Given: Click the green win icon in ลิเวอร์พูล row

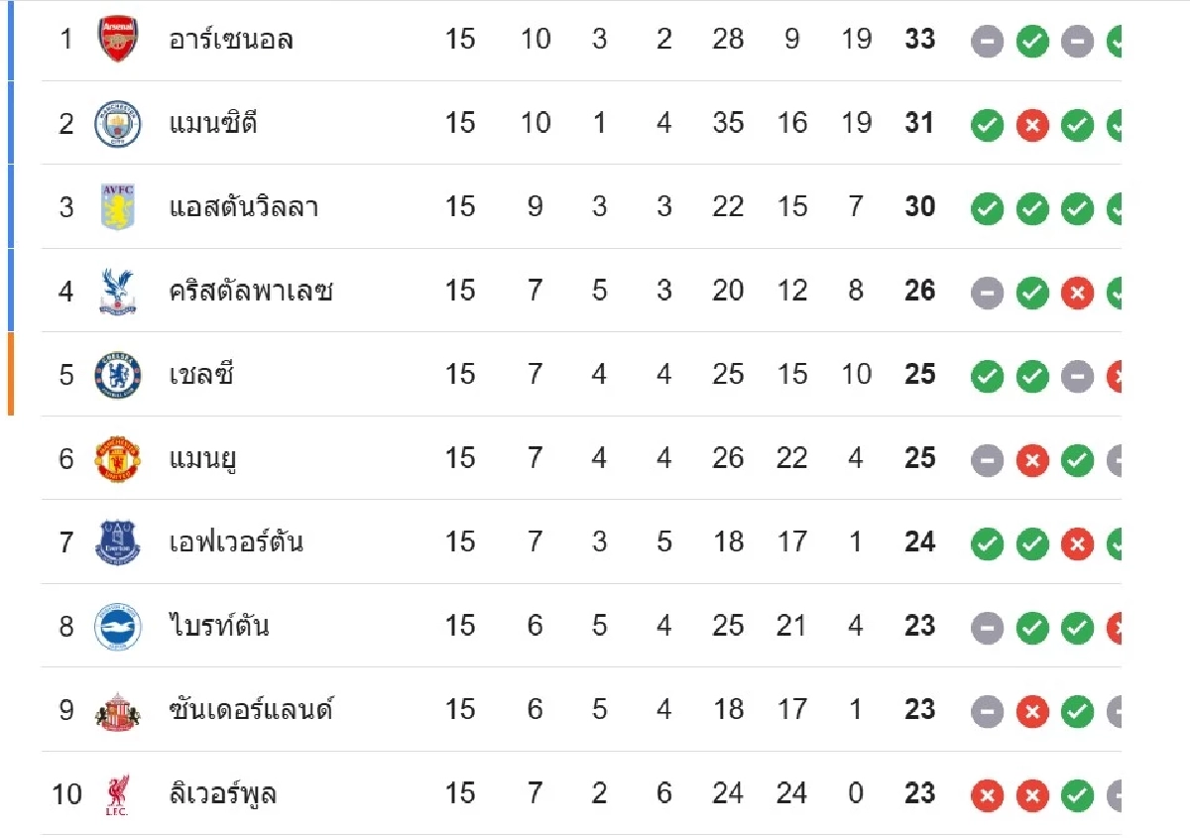Looking at the screenshot, I should coord(1077,796).
